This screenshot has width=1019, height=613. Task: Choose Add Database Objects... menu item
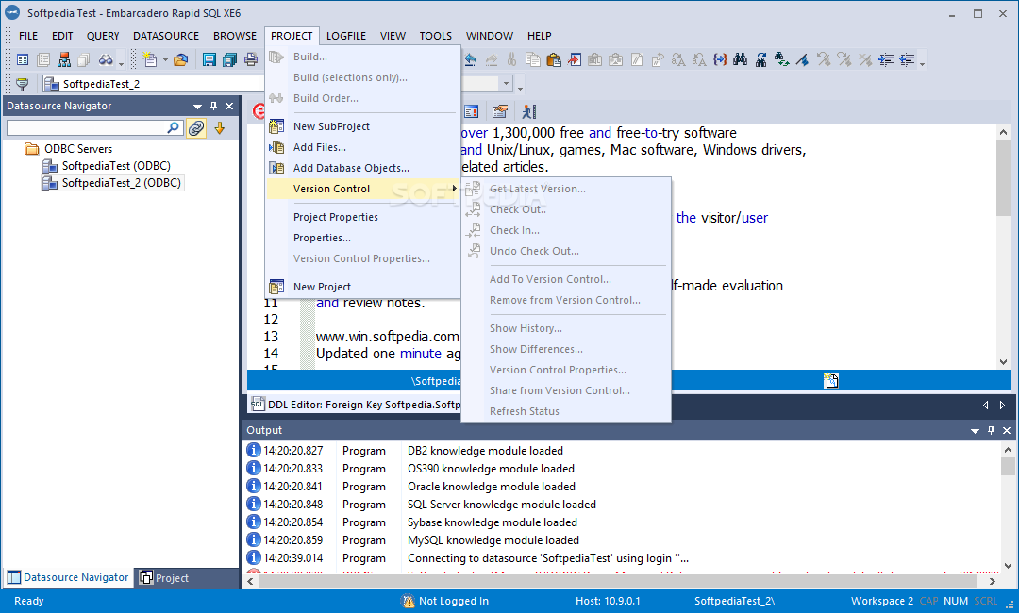pyautogui.click(x=362, y=168)
